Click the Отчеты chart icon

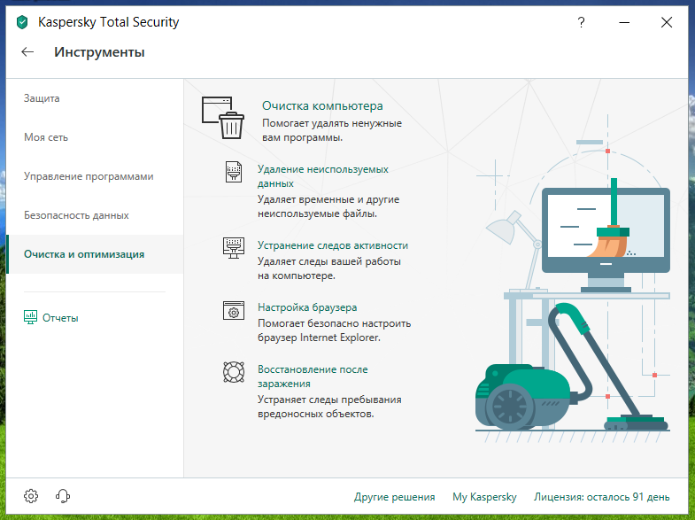click(x=30, y=317)
